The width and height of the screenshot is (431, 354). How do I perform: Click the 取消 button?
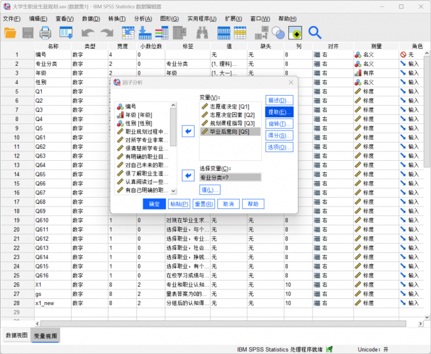point(228,204)
